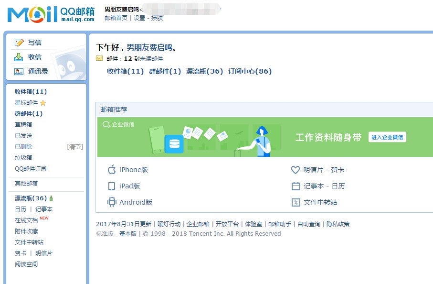Click the Android版 link
433x284 pixels.
[x=136, y=202]
